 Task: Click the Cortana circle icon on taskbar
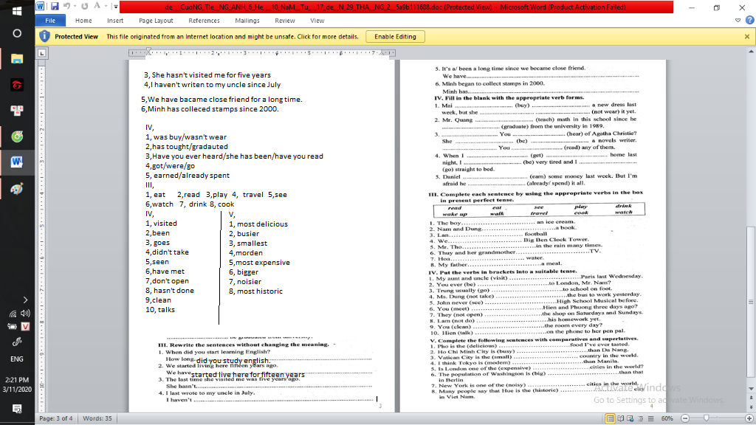point(17,33)
